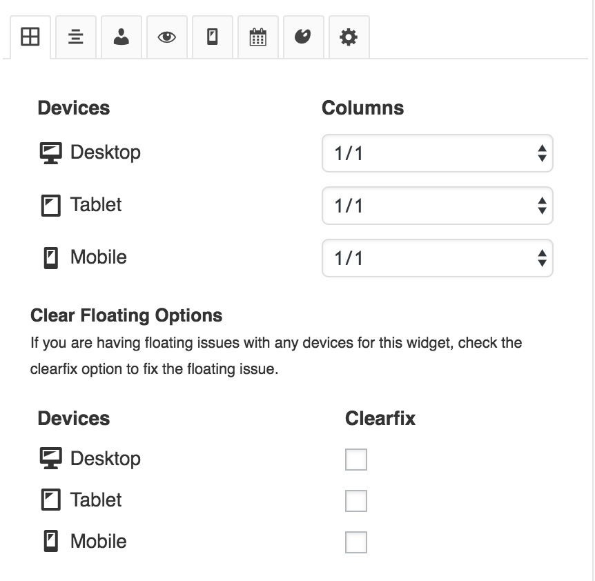Expand the Mobile columns dropdown
595x581 pixels.
(438, 258)
